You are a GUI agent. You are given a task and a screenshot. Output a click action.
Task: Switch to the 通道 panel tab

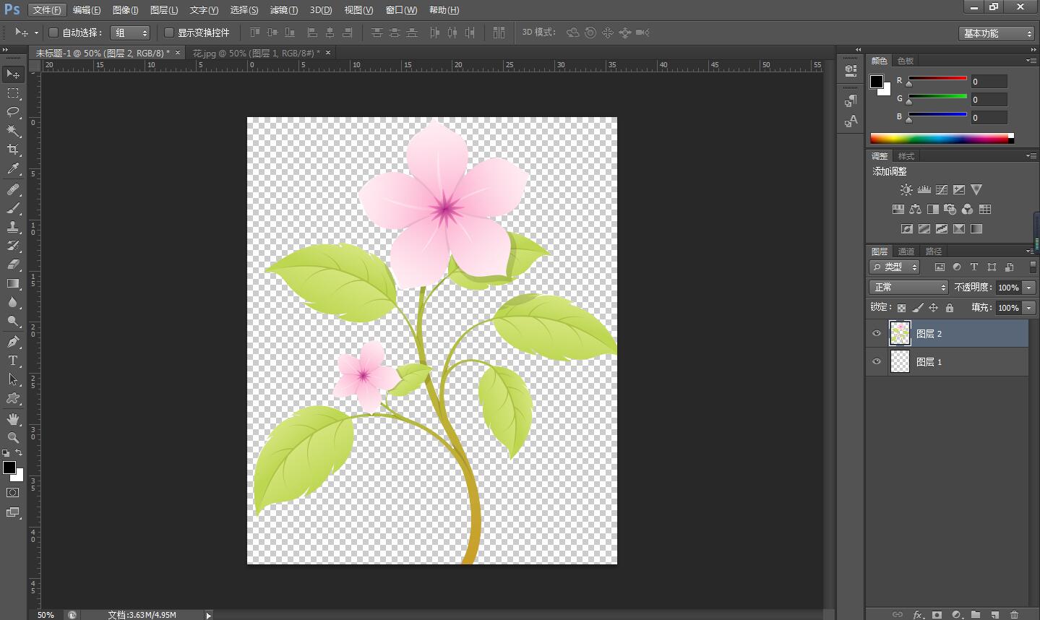click(x=906, y=251)
